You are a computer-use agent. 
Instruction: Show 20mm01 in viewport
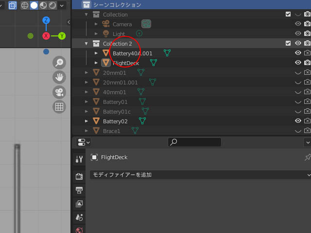(298, 73)
